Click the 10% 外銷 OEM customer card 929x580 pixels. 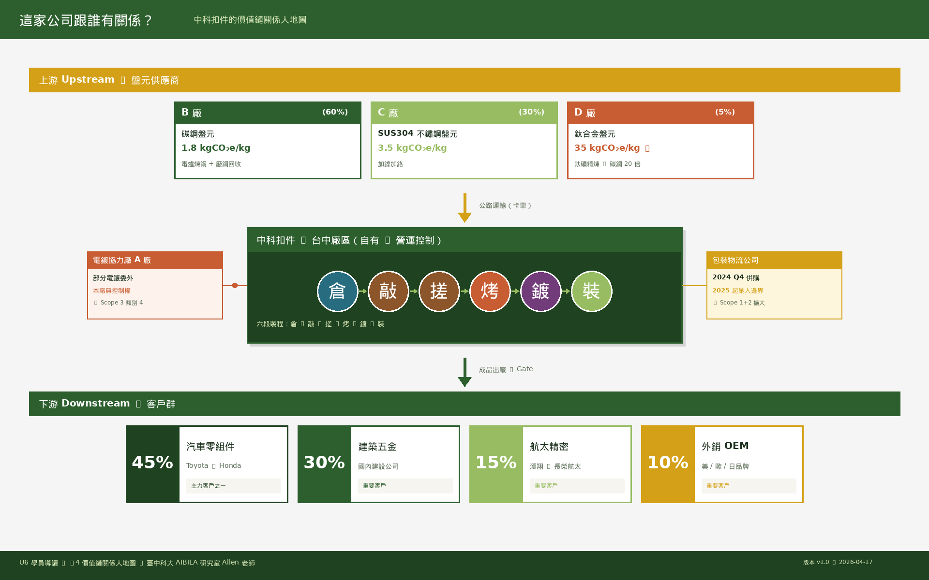[x=722, y=464]
